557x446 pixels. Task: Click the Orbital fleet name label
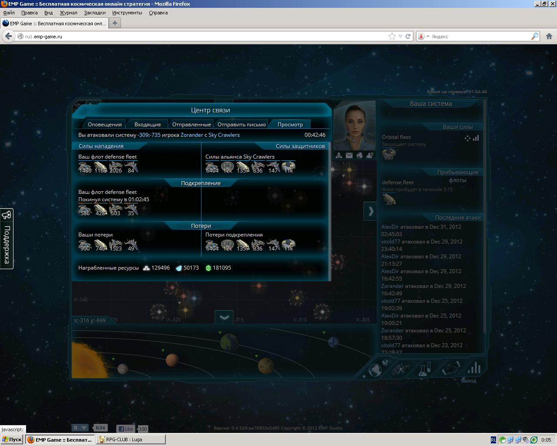point(396,137)
